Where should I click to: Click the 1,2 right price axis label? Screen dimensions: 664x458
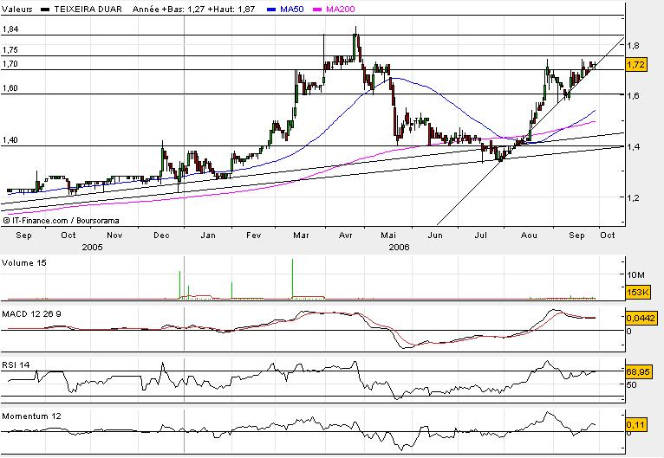634,197
